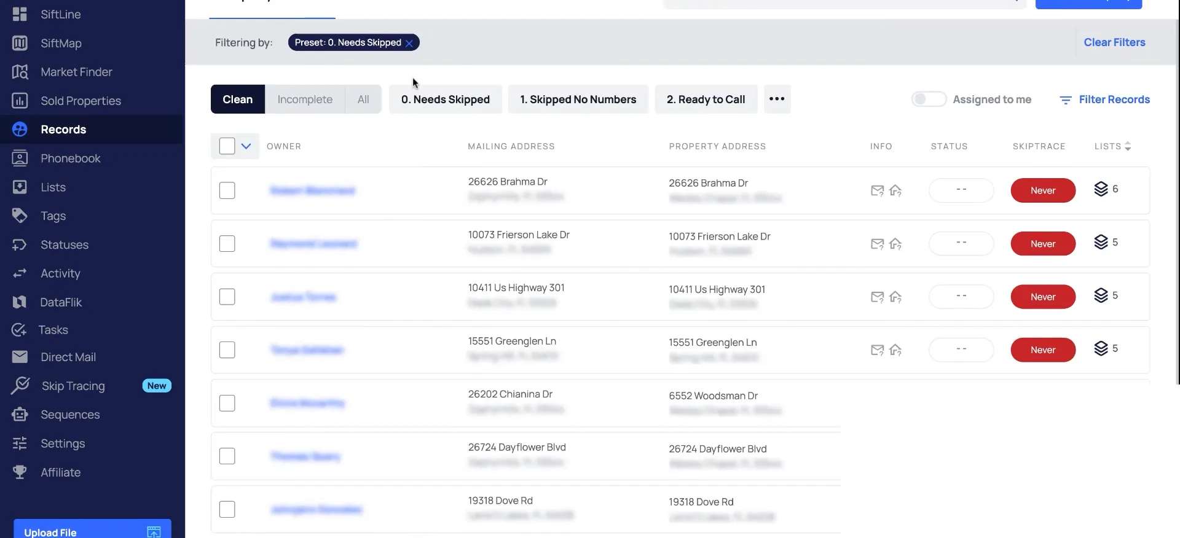This screenshot has height=538, width=1180.
Task: Select the 26202 Chianina Dr row checkbox
Action: (227, 403)
